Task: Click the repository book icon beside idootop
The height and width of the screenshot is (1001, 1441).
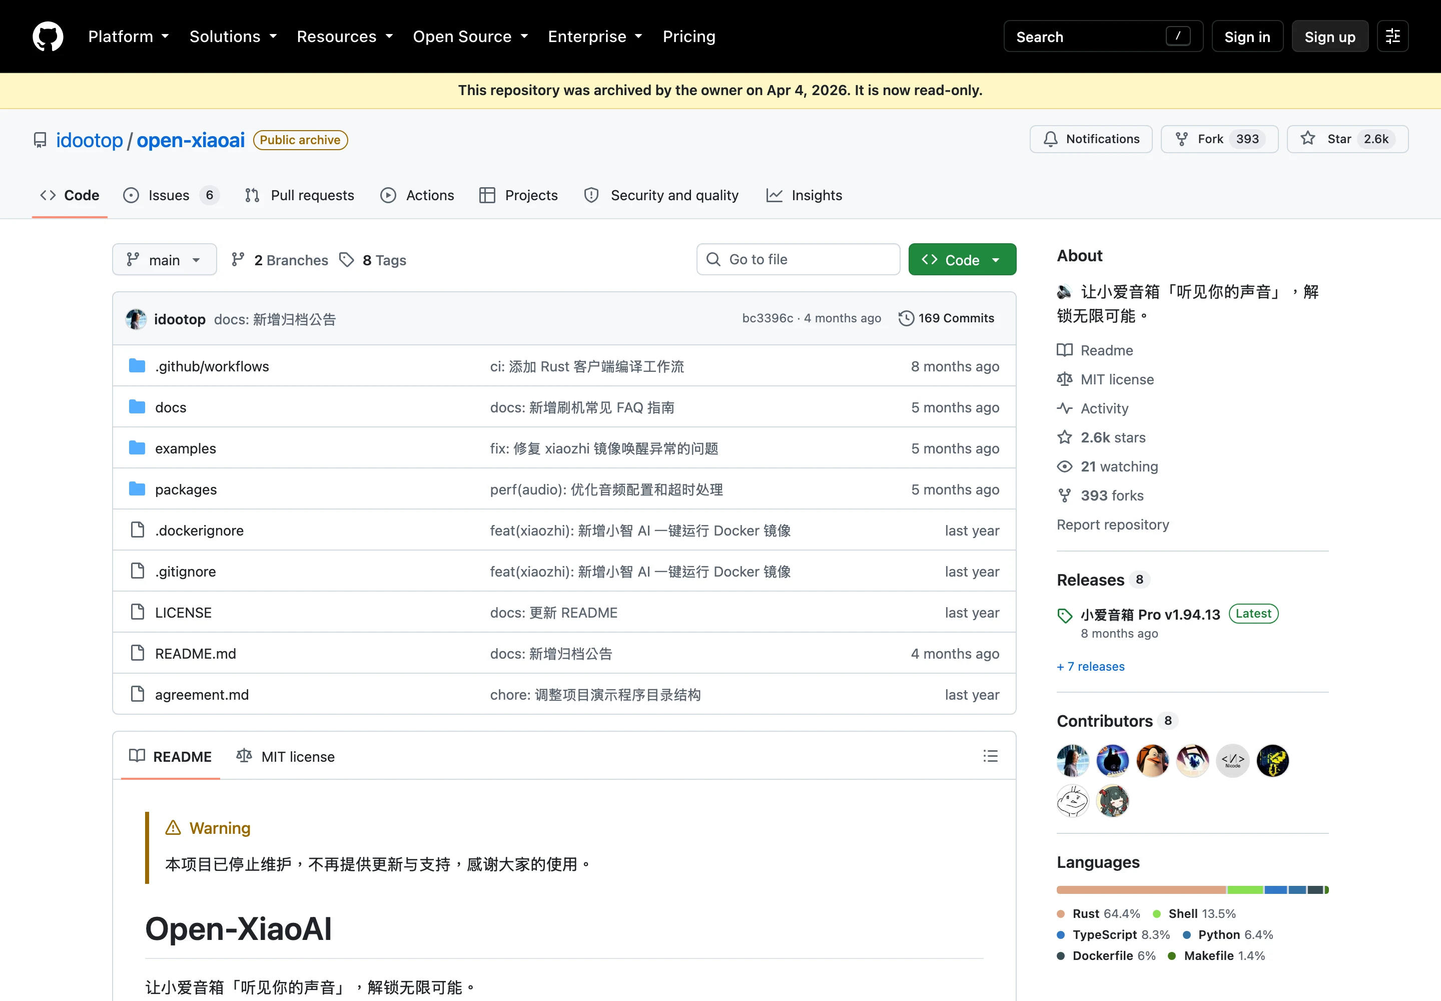Action: [x=40, y=140]
